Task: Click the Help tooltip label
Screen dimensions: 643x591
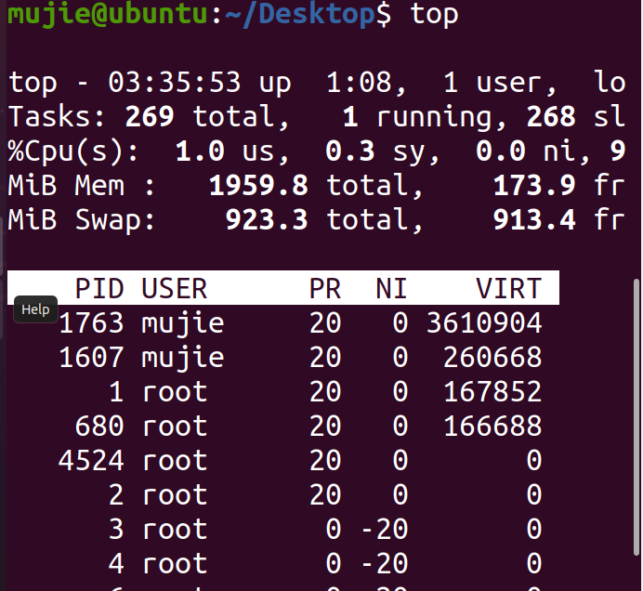Action: pos(35,309)
